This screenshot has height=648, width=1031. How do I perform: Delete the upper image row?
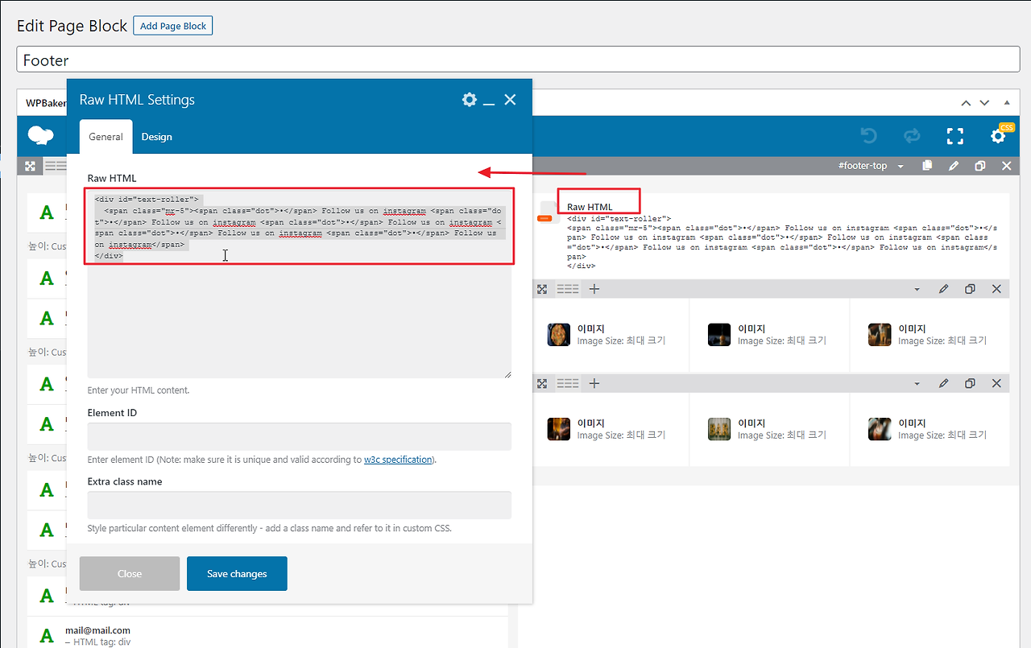pos(996,289)
